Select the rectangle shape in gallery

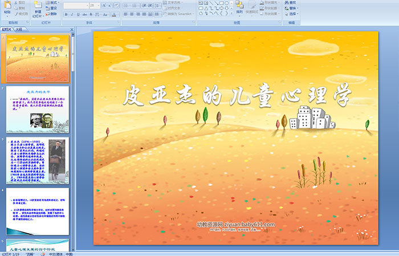tap(222, 3)
